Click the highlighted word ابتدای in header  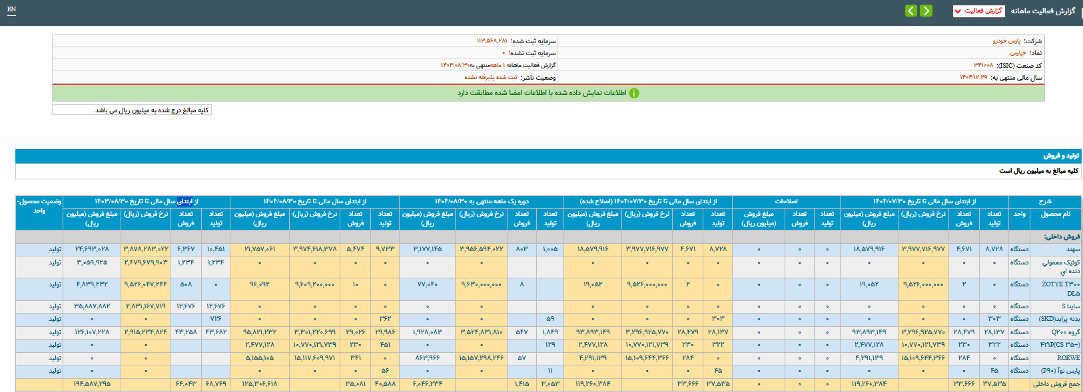184,201
